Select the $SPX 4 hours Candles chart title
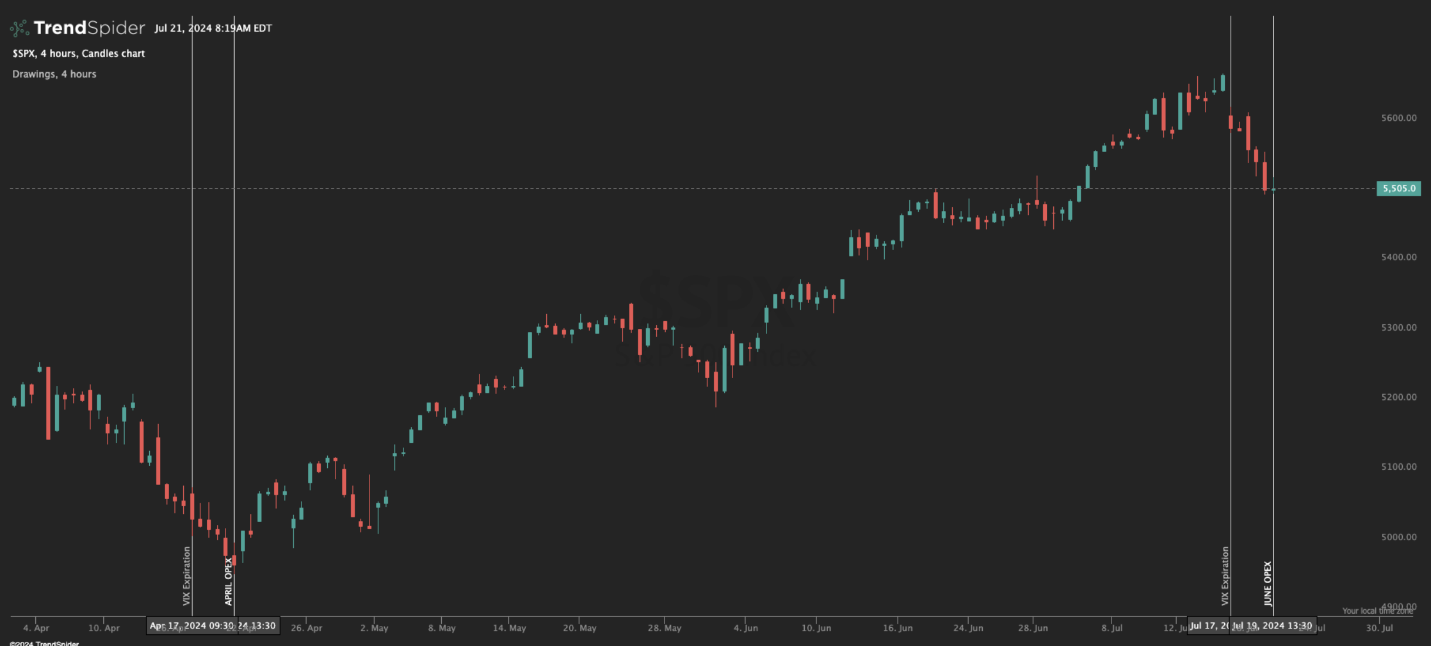This screenshot has width=1431, height=646. (79, 53)
